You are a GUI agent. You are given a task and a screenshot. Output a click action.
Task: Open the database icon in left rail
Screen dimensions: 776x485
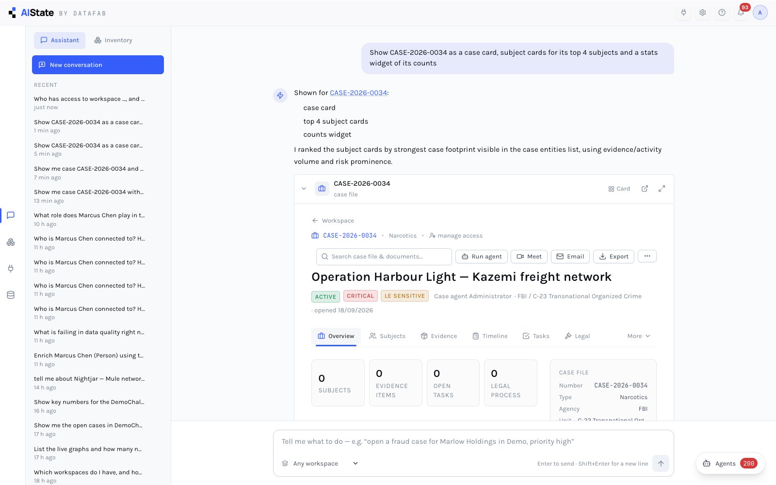point(11,295)
